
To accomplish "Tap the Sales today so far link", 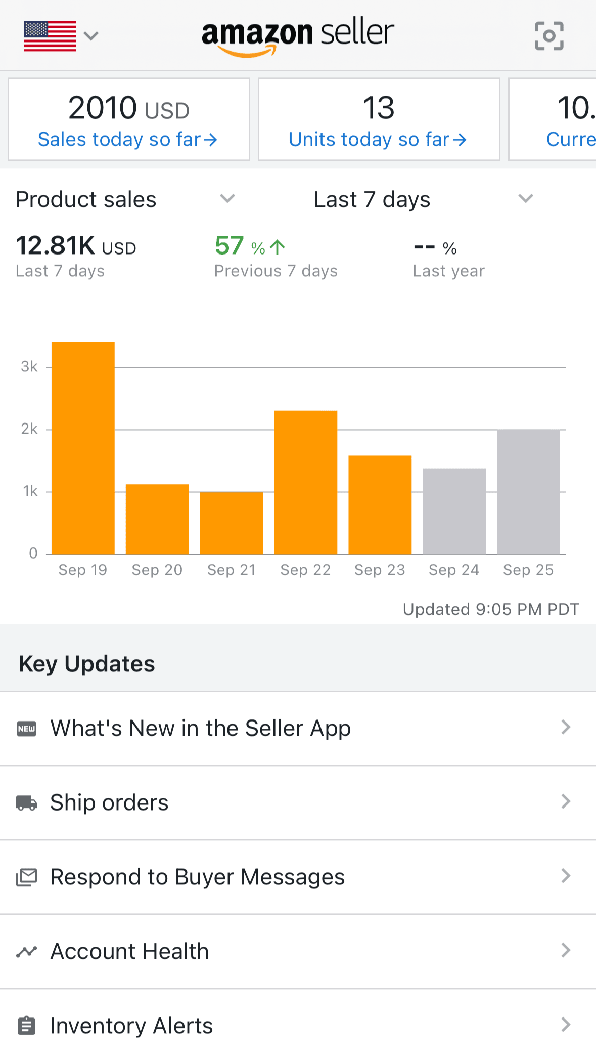I will click(x=128, y=139).
